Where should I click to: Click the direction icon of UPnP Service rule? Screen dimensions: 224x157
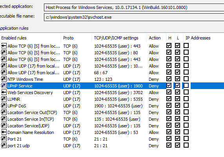click(4, 86)
